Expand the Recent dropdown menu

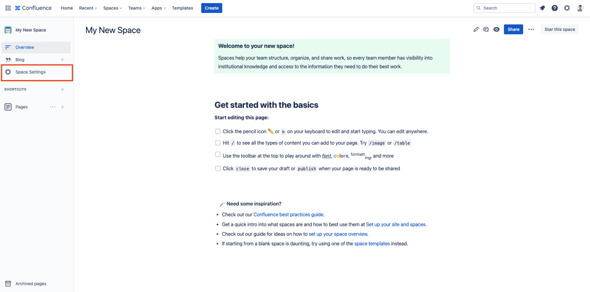pos(88,8)
